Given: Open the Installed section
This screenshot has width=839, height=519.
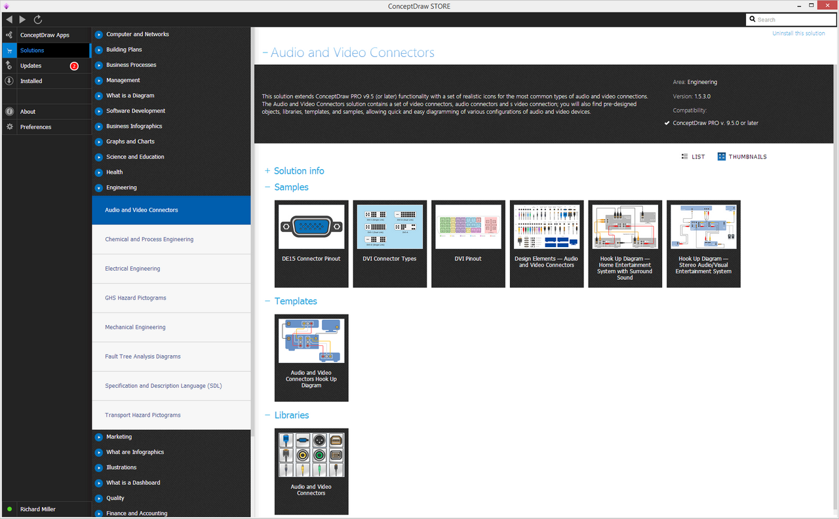Looking at the screenshot, I should (x=46, y=81).
